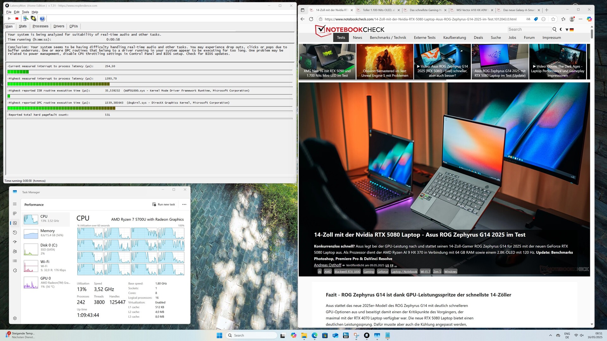Viewport: 607px width, 341px height.
Task: Open the Tools menu in LatencyMon
Action: click(25, 12)
